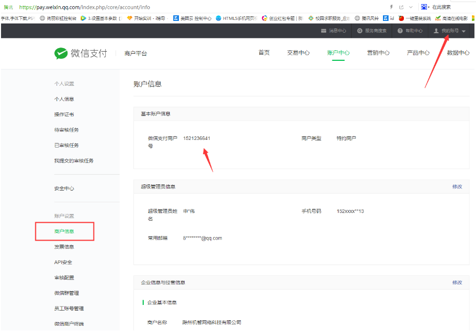The height and width of the screenshot is (332, 476).
Task: Open 我提交的审核任务 in the sidebar
Action: (x=74, y=161)
